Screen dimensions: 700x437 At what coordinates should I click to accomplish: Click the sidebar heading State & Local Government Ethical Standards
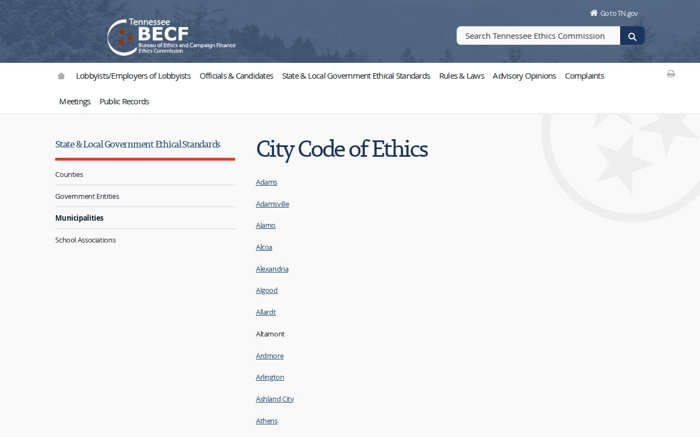(x=138, y=144)
